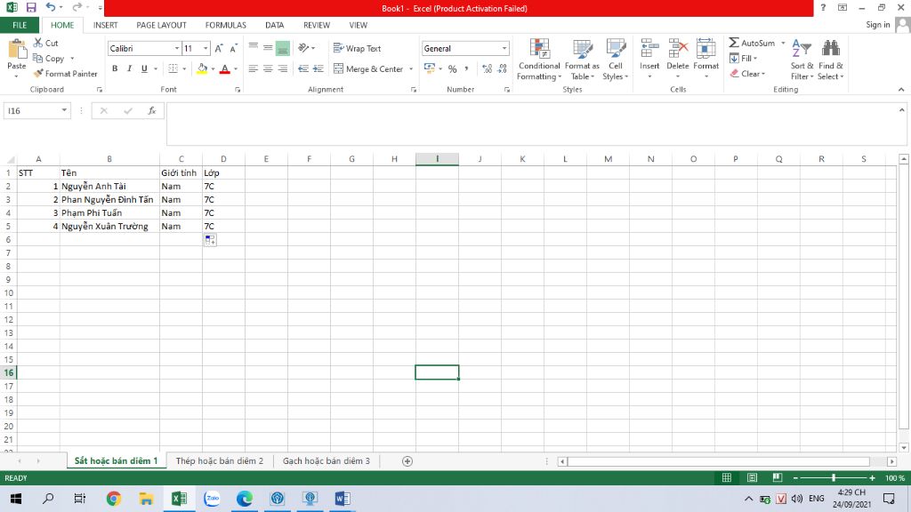Click the Paste icon
911x512 pixels.
[x=17, y=50]
